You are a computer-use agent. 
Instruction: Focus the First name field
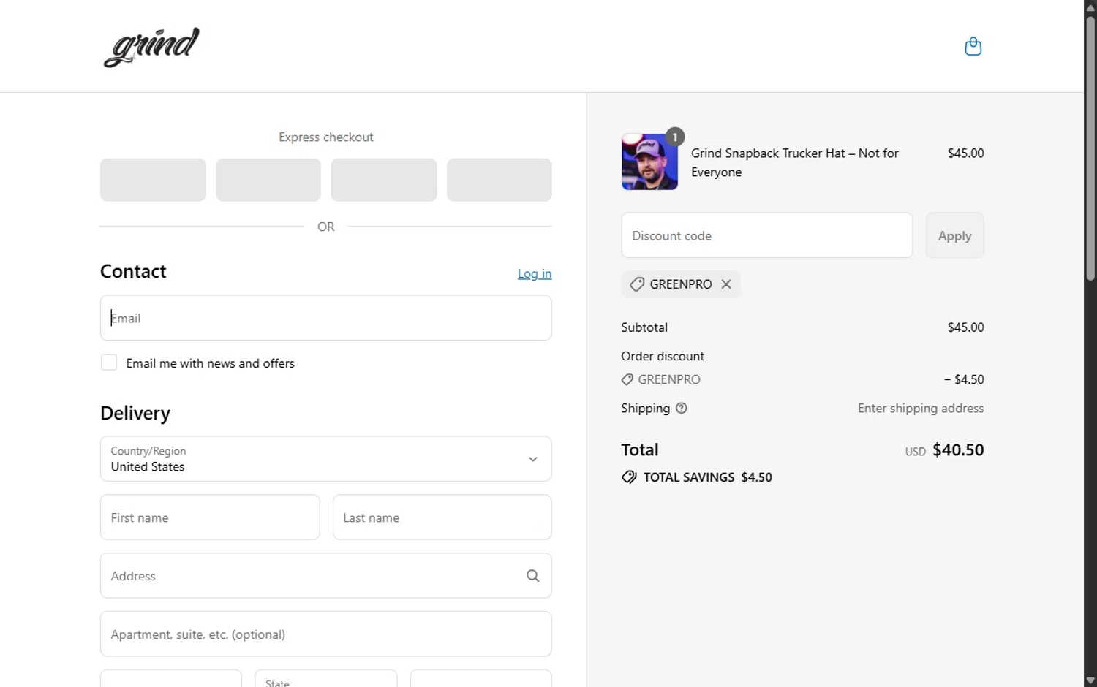210,517
